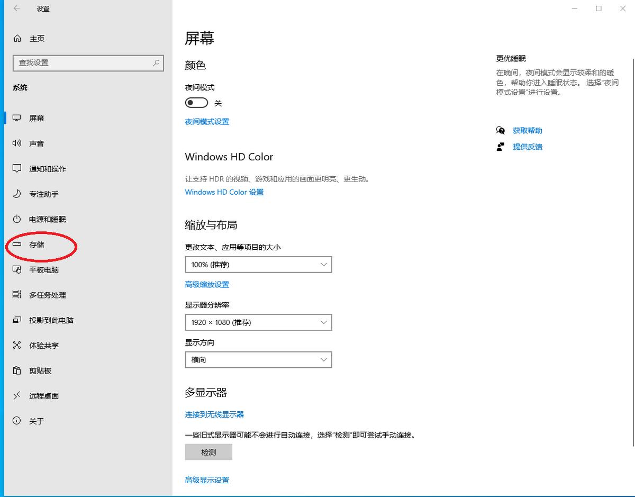Expand the 1920 × 1080 resolution dropdown
Screen dimensions: 635x497
(x=258, y=322)
